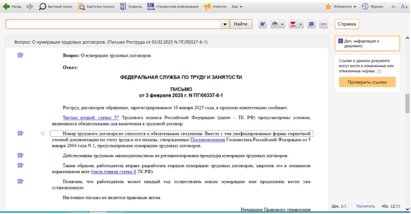Click the Найти button
The height and width of the screenshot is (214, 411).
pos(241,24)
